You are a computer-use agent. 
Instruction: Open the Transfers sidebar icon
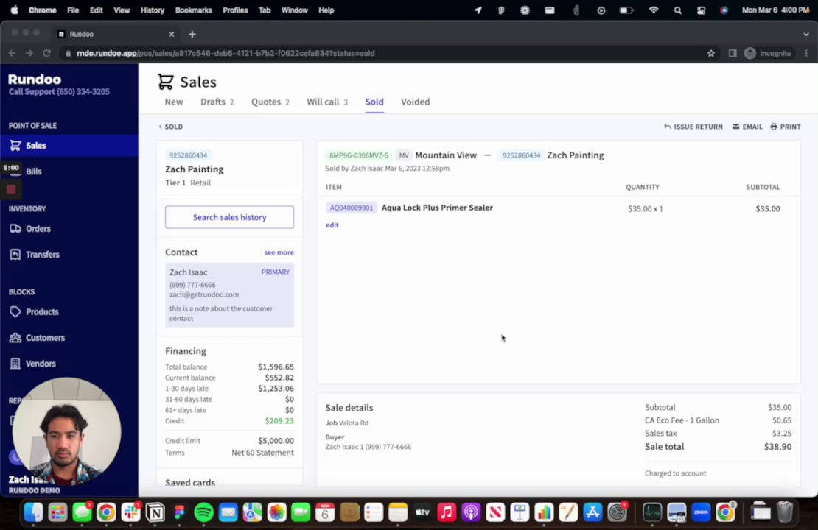(x=15, y=254)
